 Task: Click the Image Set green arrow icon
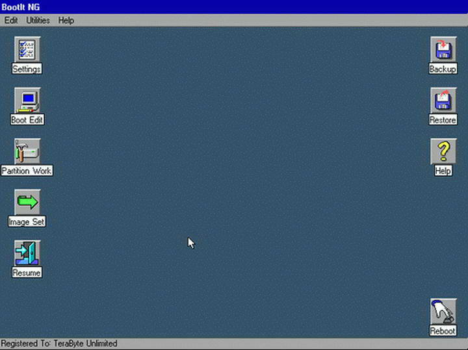[x=27, y=202]
